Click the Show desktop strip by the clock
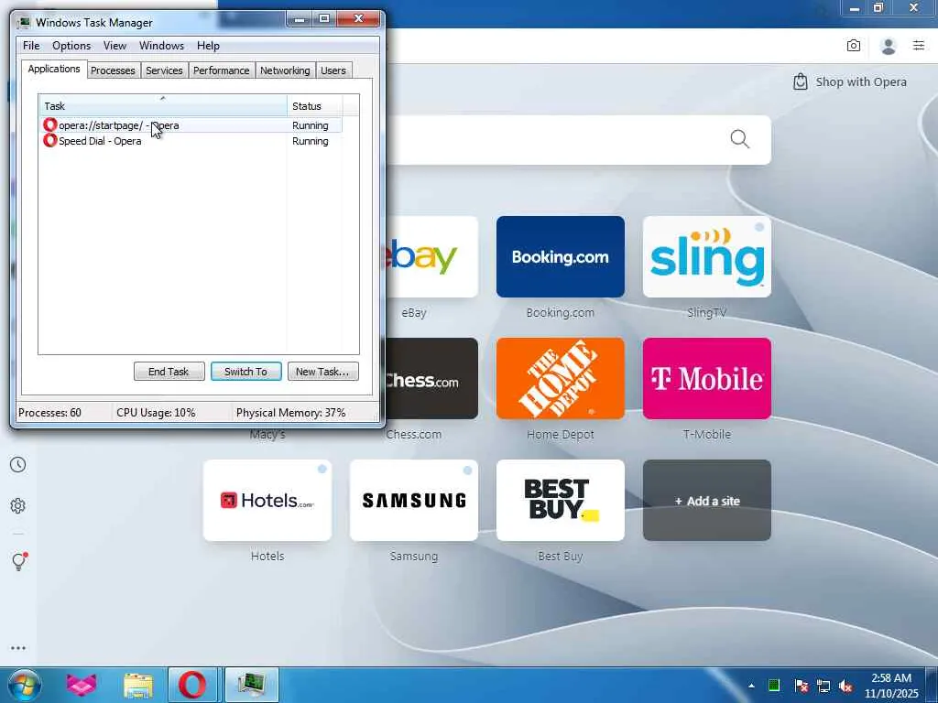The width and height of the screenshot is (938, 703). [x=932, y=685]
